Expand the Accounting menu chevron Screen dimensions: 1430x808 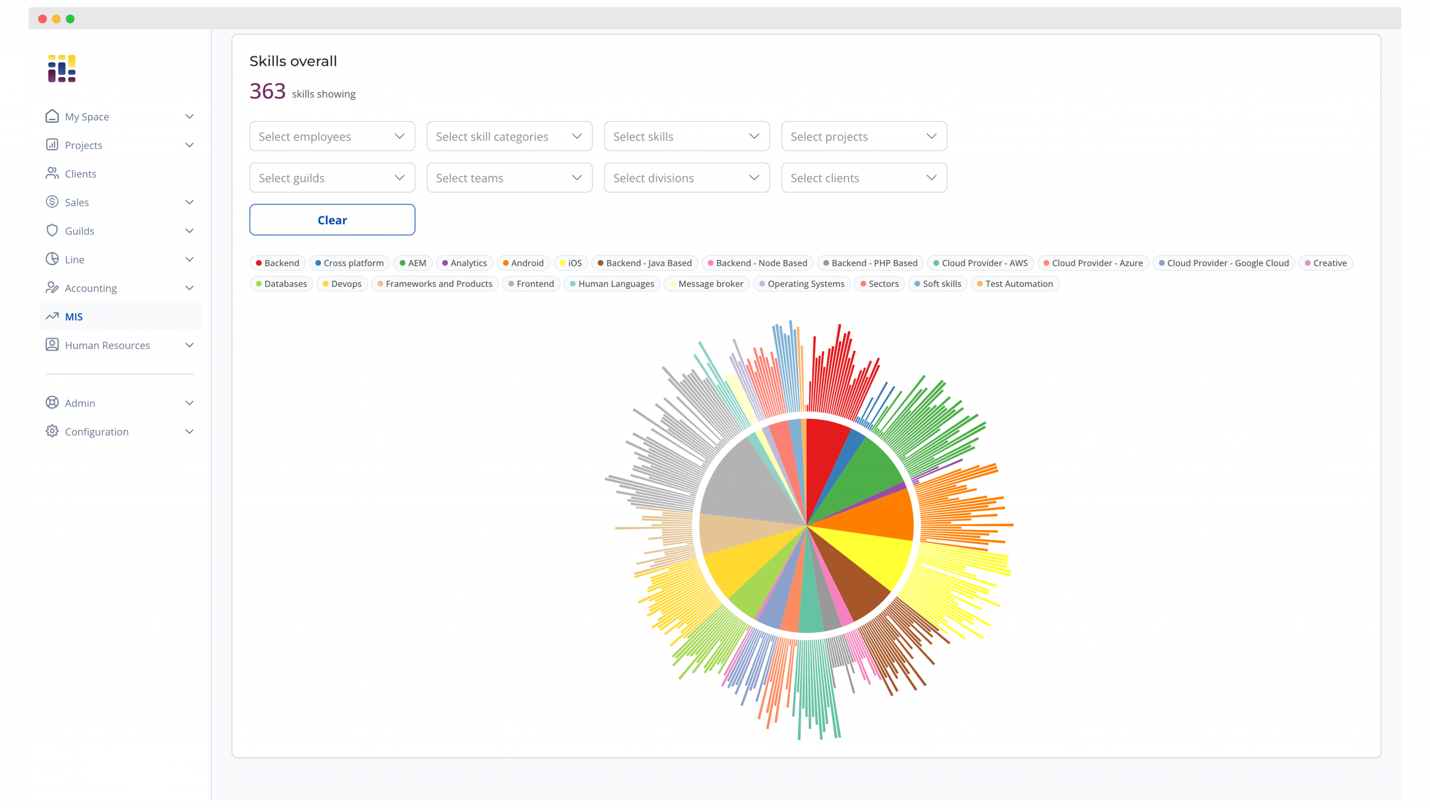pyautogui.click(x=189, y=288)
